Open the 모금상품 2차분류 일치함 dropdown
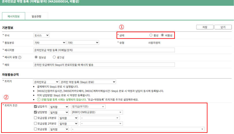This screenshot has width=234, height=134. tap(68, 124)
